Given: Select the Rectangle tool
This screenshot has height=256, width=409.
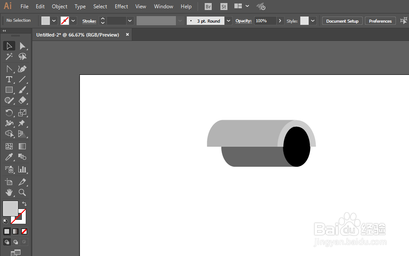Looking at the screenshot, I should (x=9, y=90).
